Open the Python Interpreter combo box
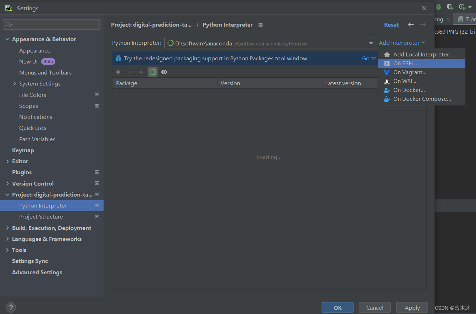 pyautogui.click(x=270, y=43)
